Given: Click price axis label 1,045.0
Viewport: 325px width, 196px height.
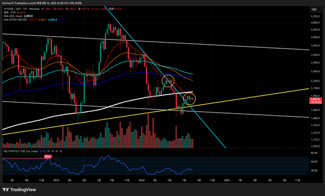Looking at the screenshot, I should [315, 146].
